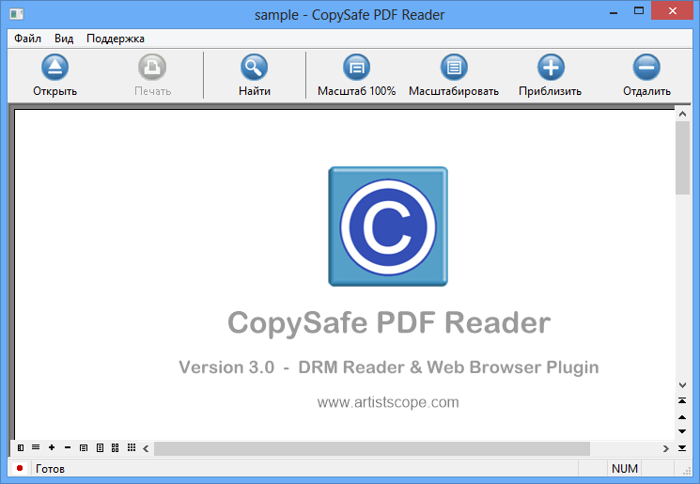700x484 pixels.
Task: Click the vertical scrollbar up arrow
Action: 682,115
